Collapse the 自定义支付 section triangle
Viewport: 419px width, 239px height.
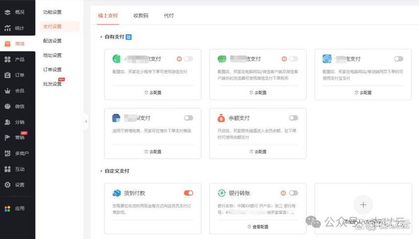pyautogui.click(x=101, y=171)
